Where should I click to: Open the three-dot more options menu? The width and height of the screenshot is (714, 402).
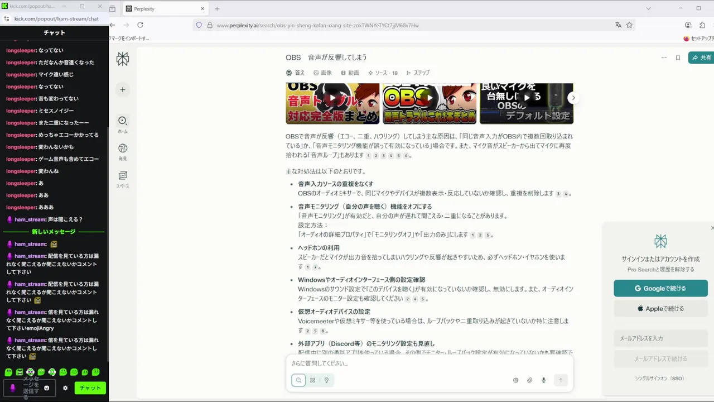[664, 58]
